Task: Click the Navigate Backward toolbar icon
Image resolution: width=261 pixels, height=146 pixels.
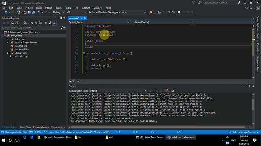Action: click(x=6, y=13)
